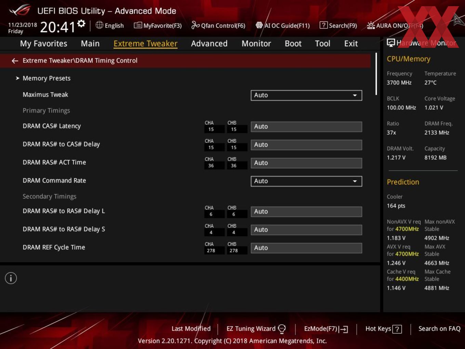The image size is (465, 349).
Task: Open DRAM Command Rate dropdown
Action: click(x=306, y=181)
